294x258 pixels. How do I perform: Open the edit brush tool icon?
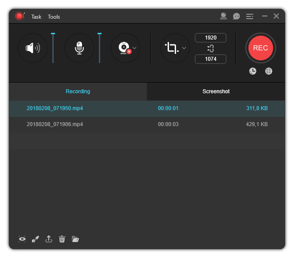[x=35, y=239]
